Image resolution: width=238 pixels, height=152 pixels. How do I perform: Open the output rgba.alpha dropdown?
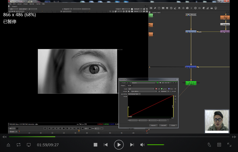click(143, 91)
